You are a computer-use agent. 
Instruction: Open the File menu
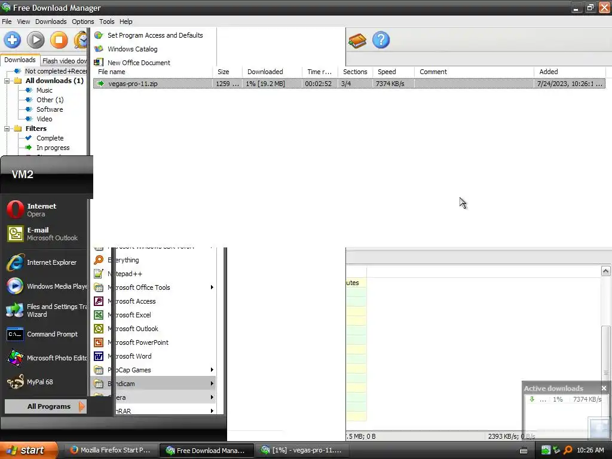(7, 22)
